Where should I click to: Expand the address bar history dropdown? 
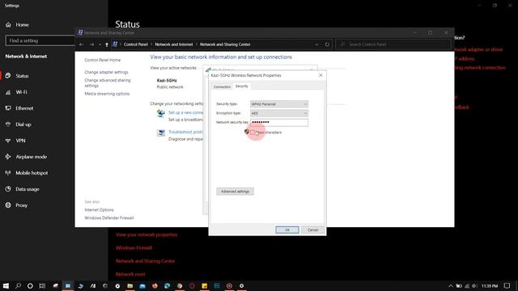[316, 44]
